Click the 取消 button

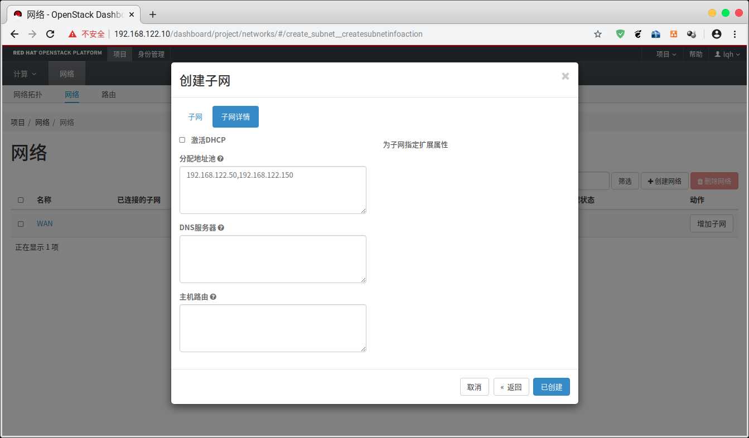(x=474, y=387)
